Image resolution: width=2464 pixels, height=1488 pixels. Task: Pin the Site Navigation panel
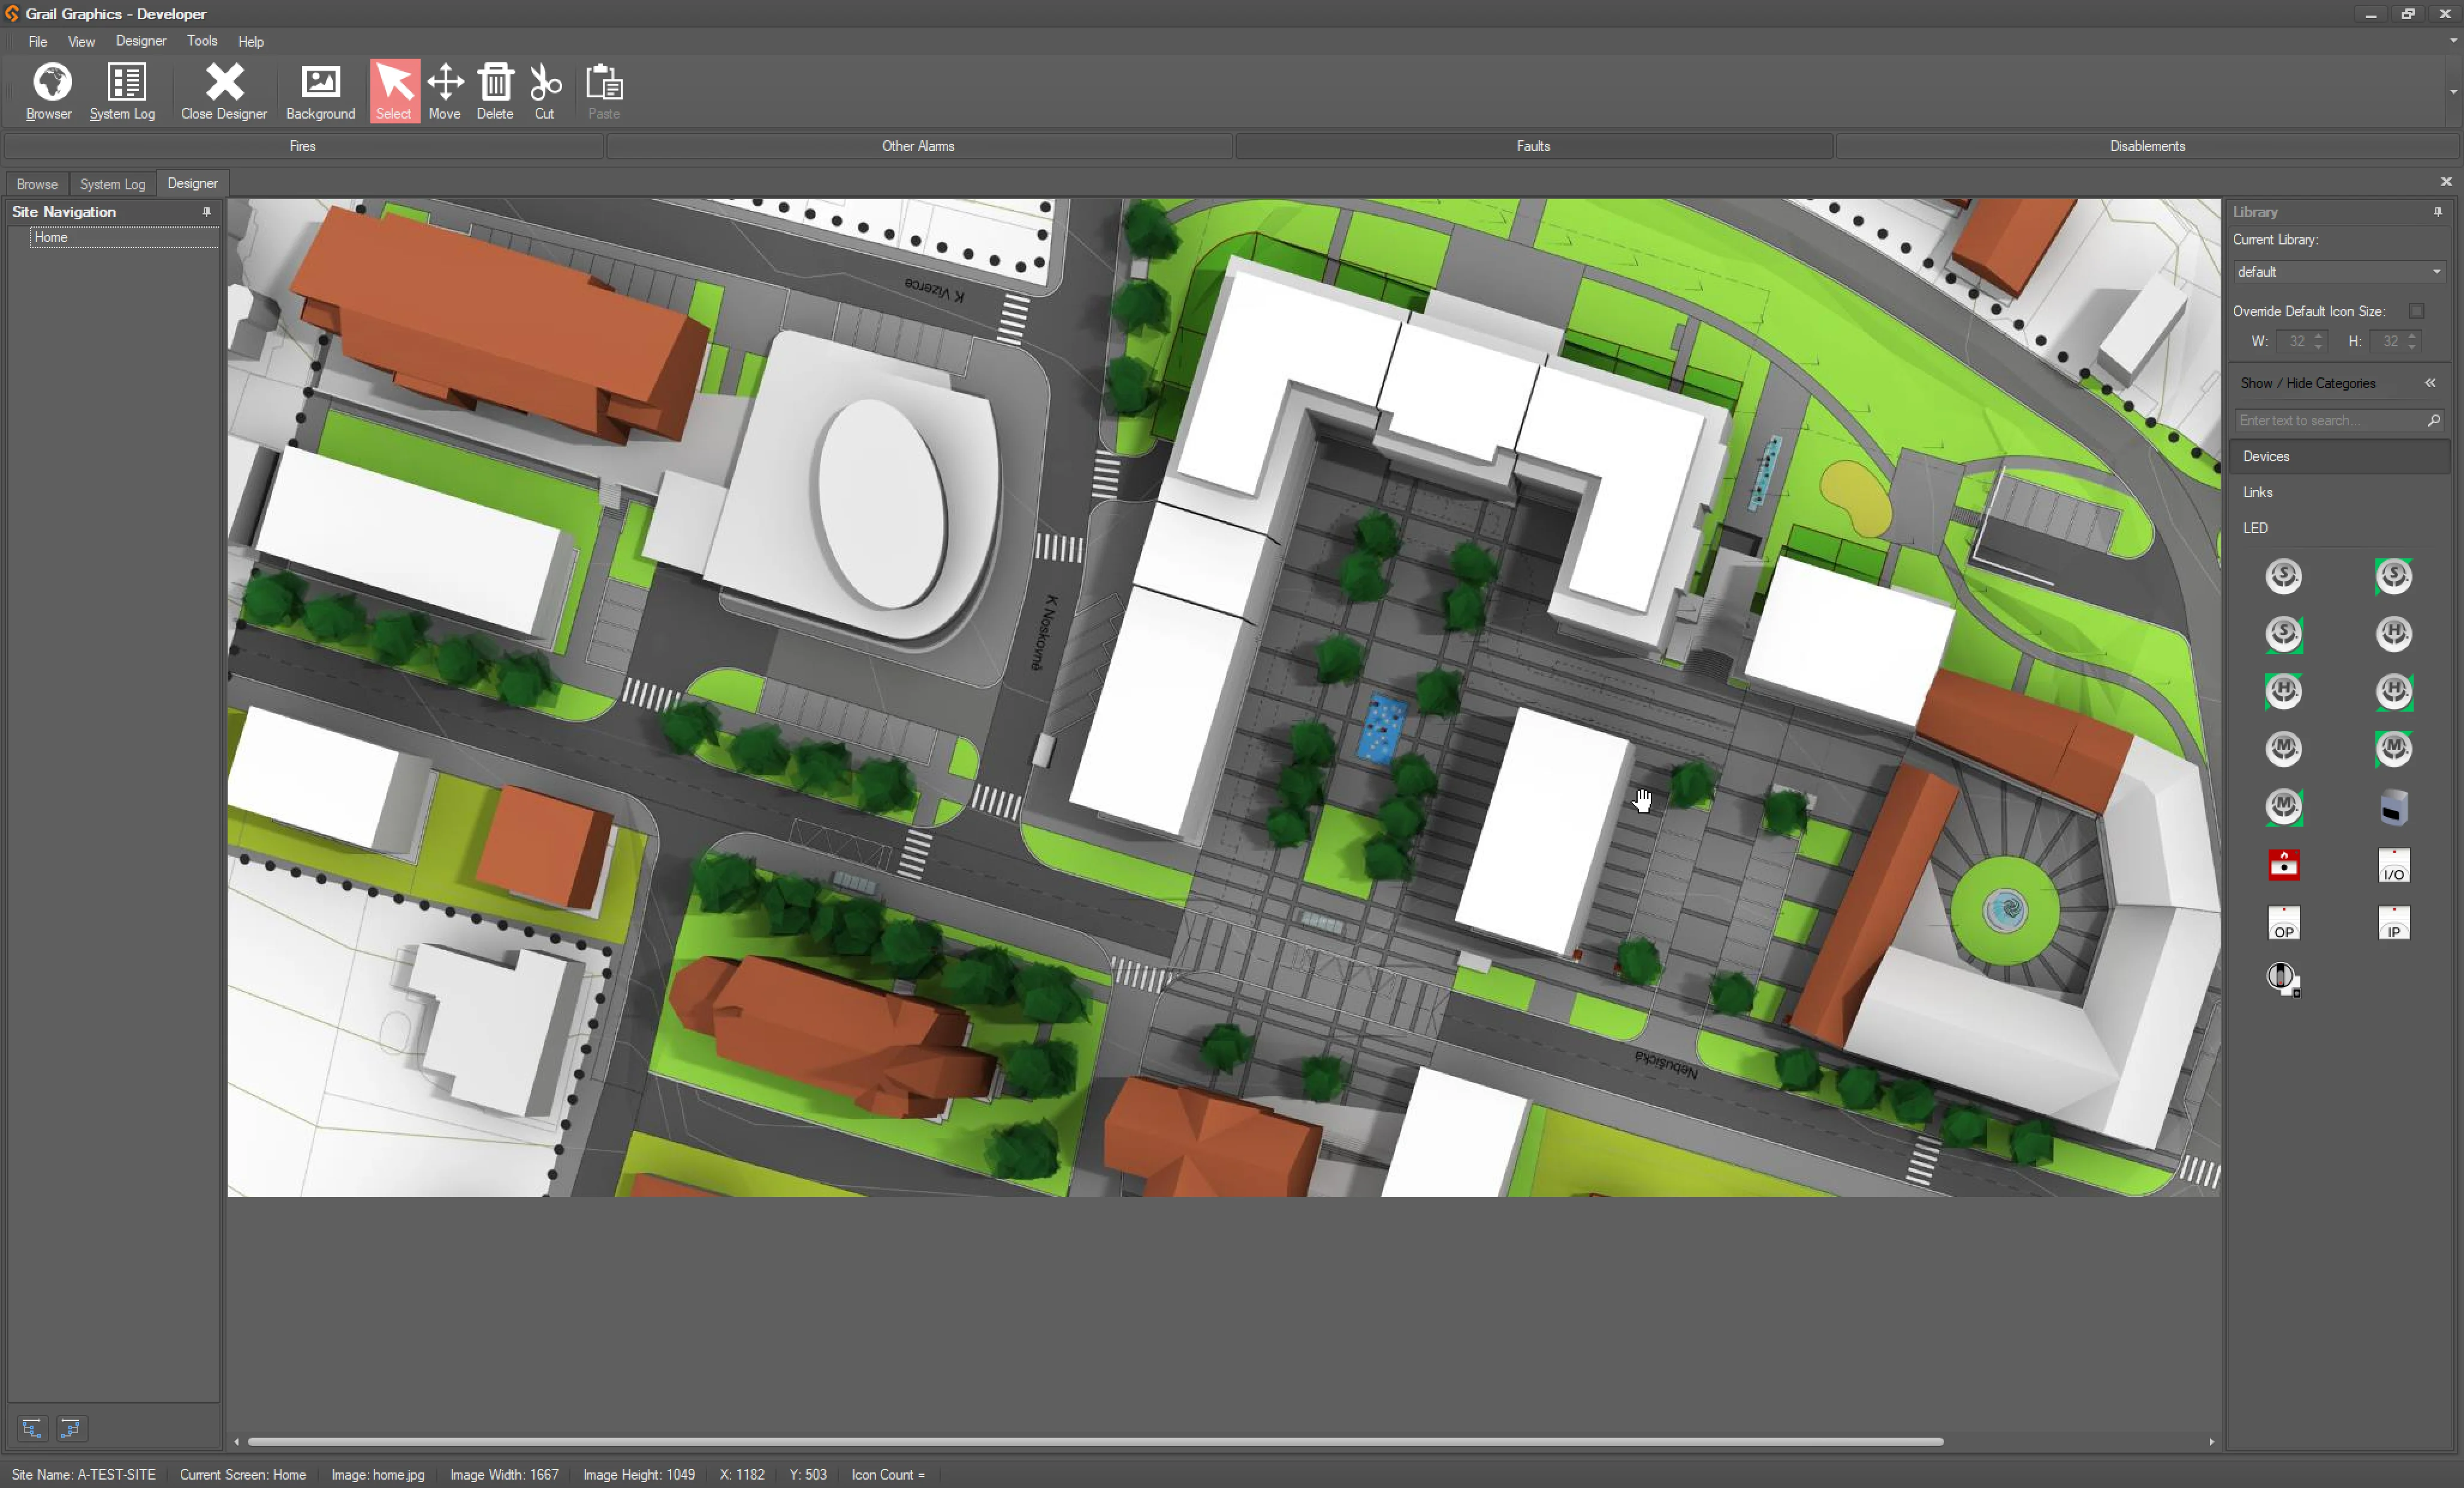(207, 212)
